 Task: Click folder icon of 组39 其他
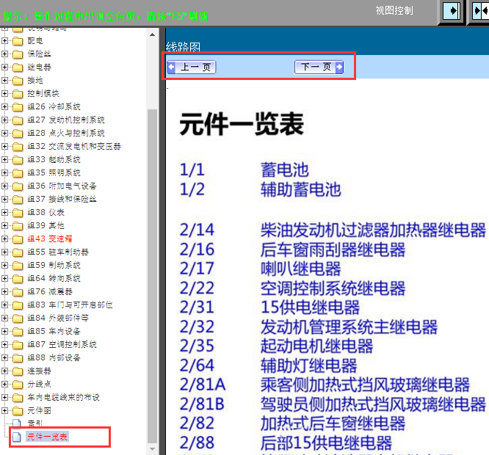tap(18, 225)
